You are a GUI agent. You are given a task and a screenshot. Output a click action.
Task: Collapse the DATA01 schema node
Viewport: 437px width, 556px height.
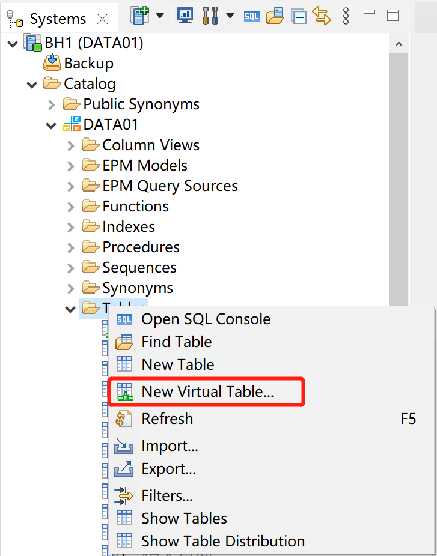coord(52,125)
